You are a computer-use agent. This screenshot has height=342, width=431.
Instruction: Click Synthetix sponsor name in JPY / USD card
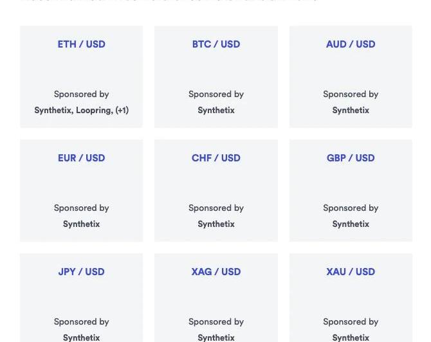coord(81,337)
